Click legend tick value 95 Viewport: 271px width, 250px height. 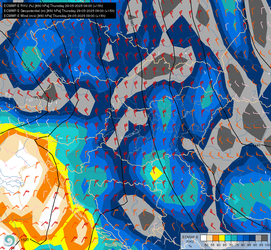261,245
